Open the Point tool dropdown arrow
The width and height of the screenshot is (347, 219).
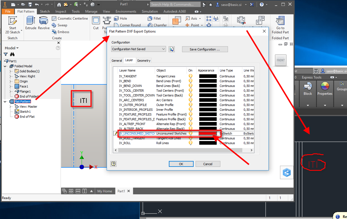(x=202, y=25)
